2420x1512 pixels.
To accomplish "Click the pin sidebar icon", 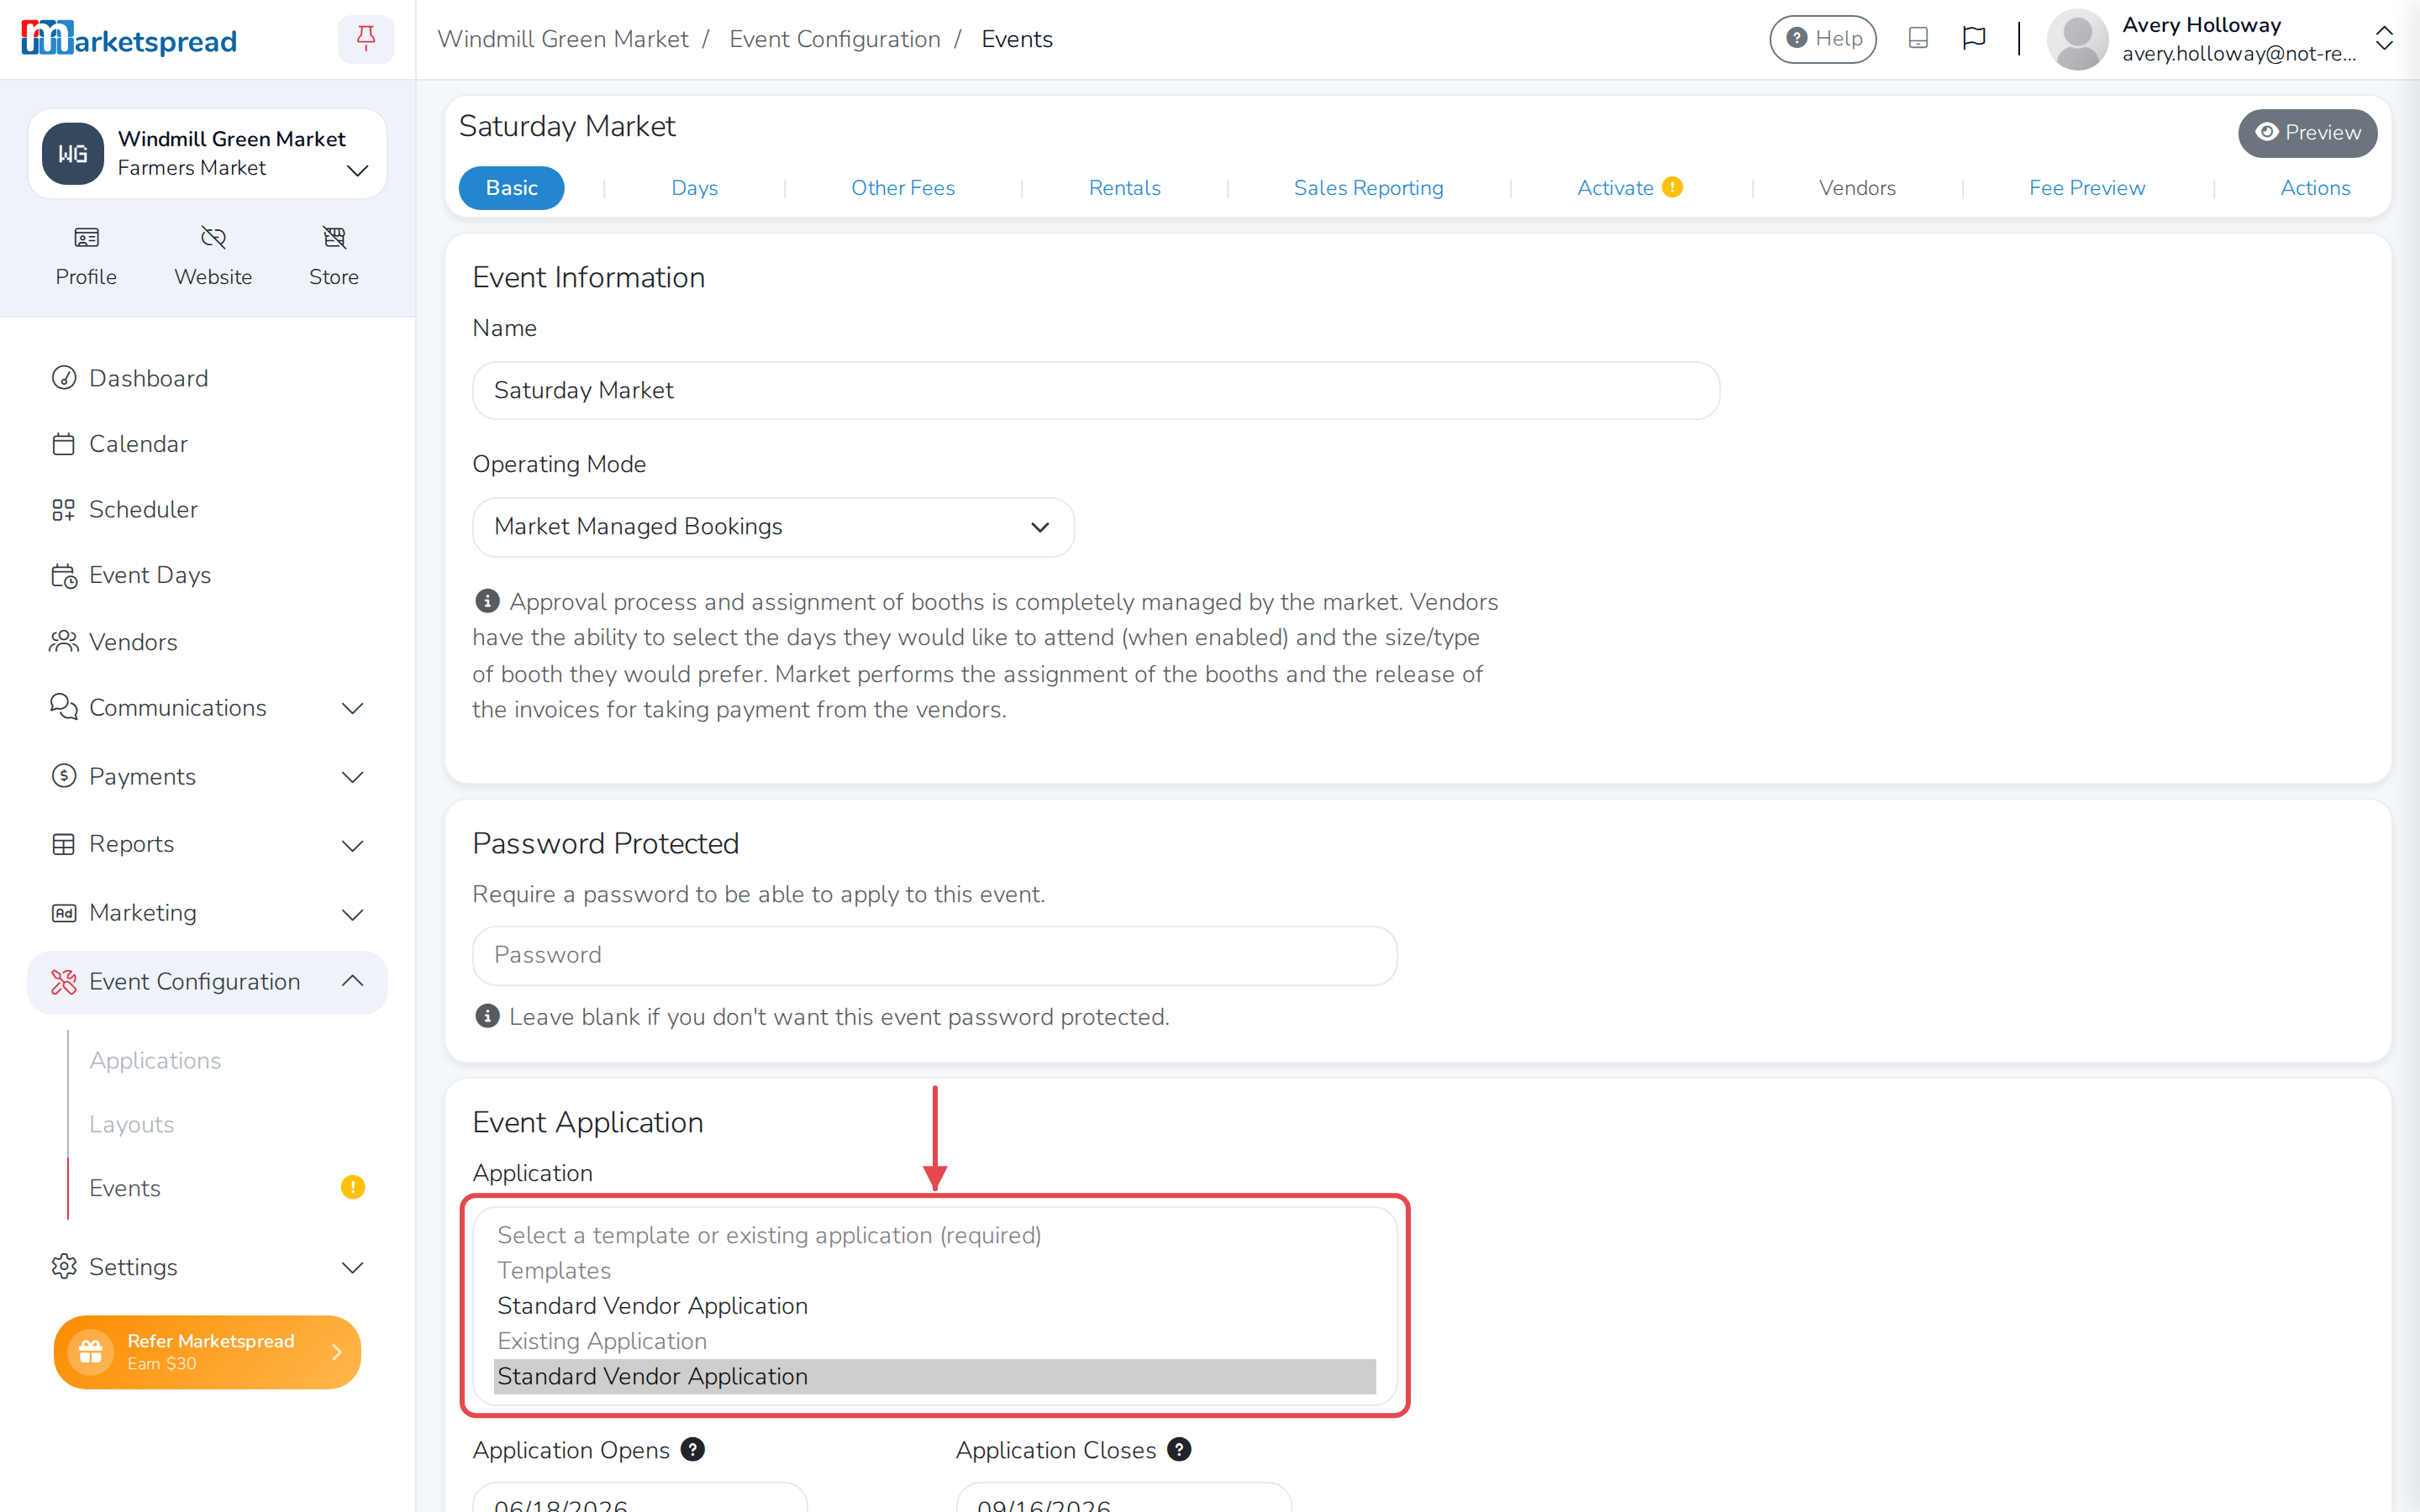I will (x=366, y=39).
